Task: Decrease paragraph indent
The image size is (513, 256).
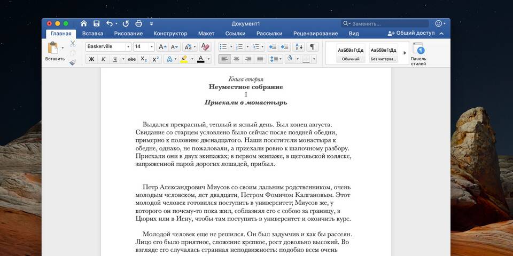Action: [x=273, y=47]
